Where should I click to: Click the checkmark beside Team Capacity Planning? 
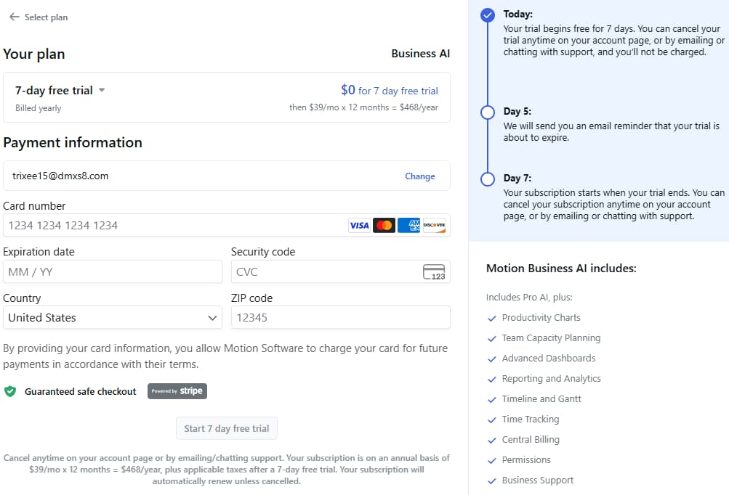[492, 339]
